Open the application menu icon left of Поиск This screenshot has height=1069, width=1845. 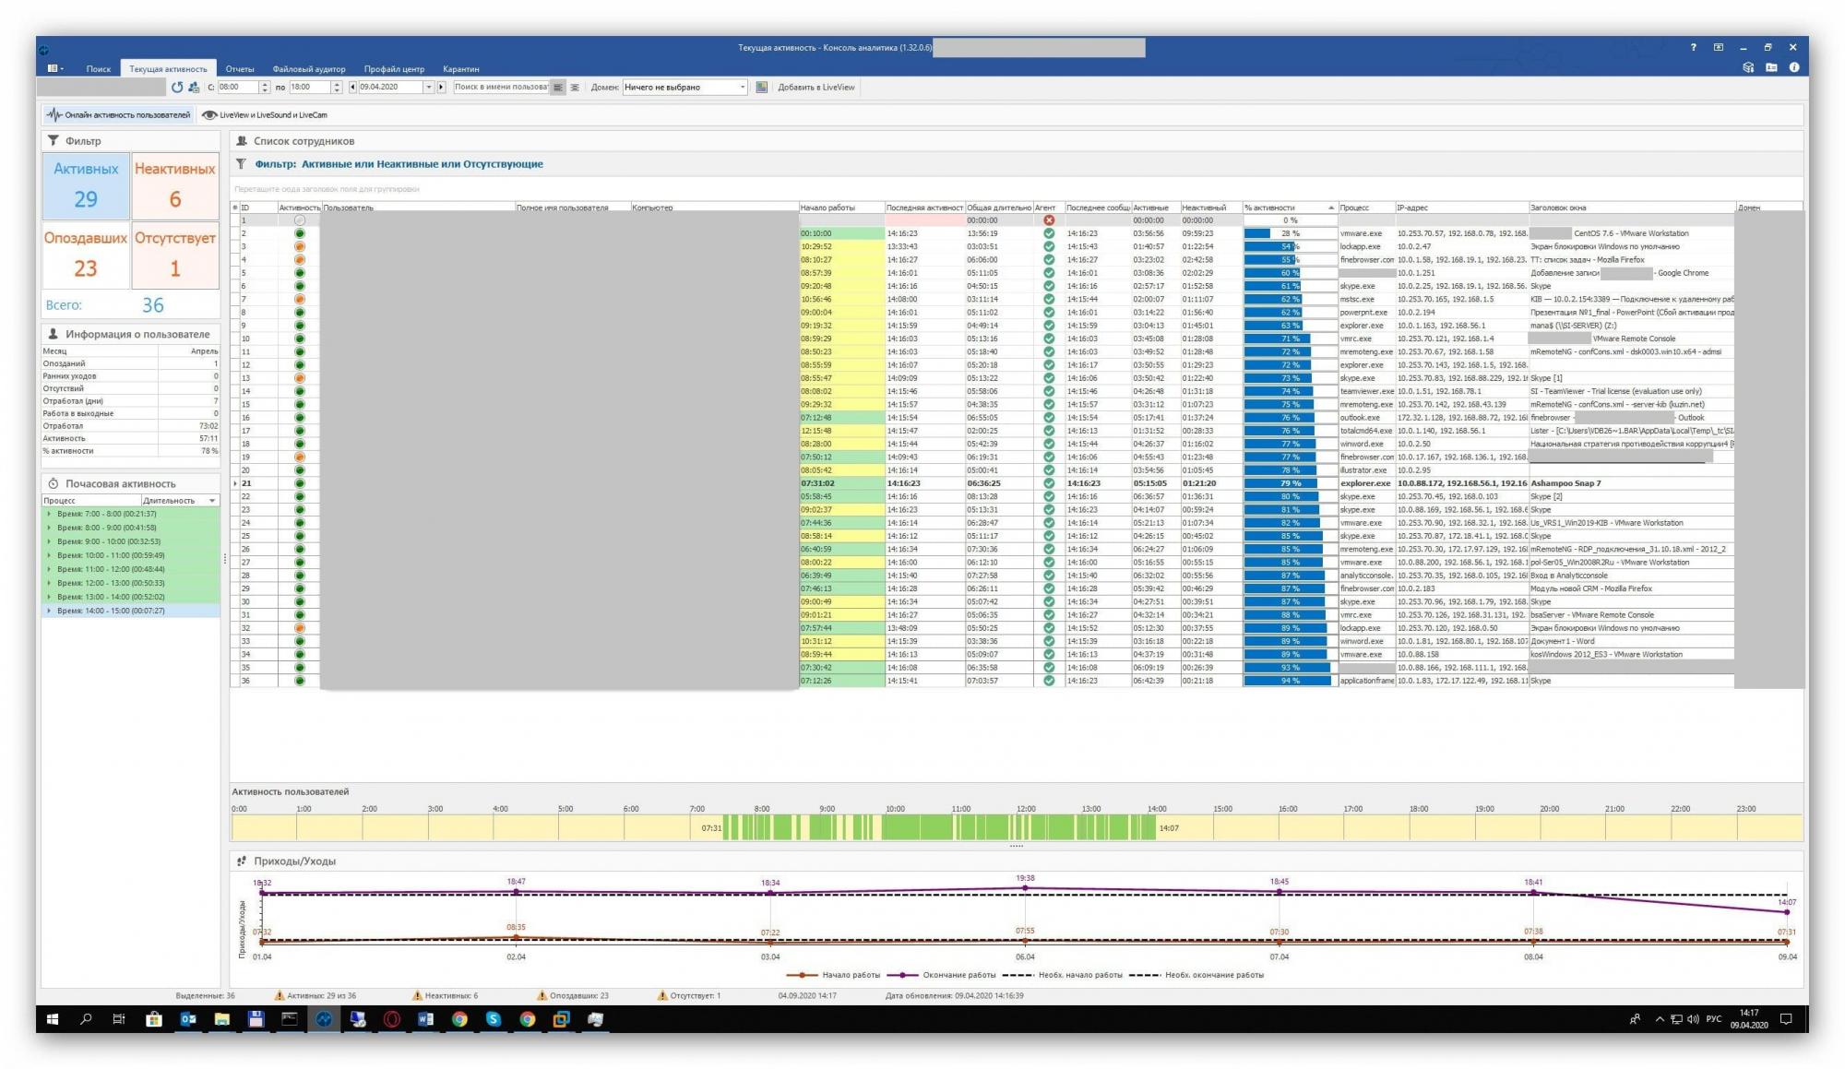pos(54,68)
